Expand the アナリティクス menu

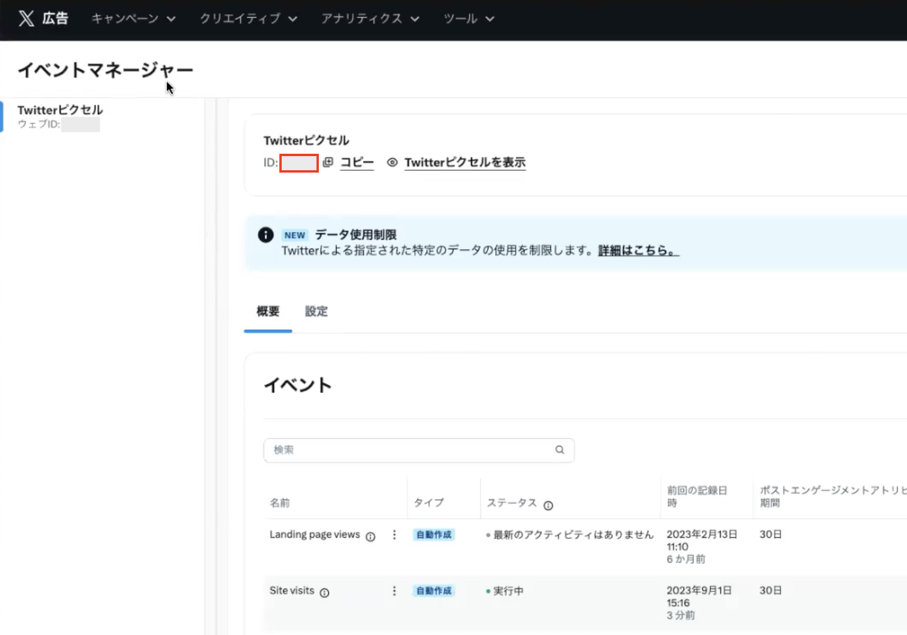(x=370, y=19)
